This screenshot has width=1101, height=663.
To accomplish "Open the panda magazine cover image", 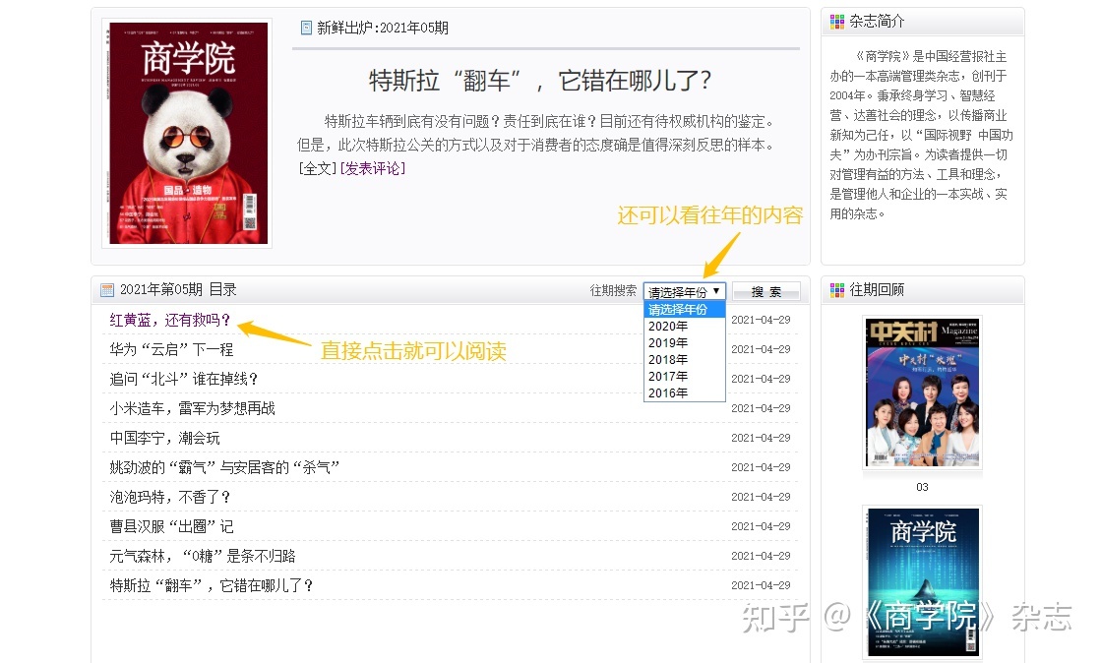I will point(187,133).
